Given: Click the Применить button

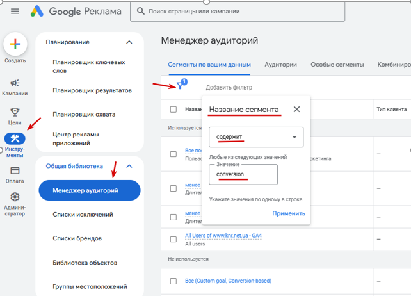Looking at the screenshot, I should coord(289,213).
